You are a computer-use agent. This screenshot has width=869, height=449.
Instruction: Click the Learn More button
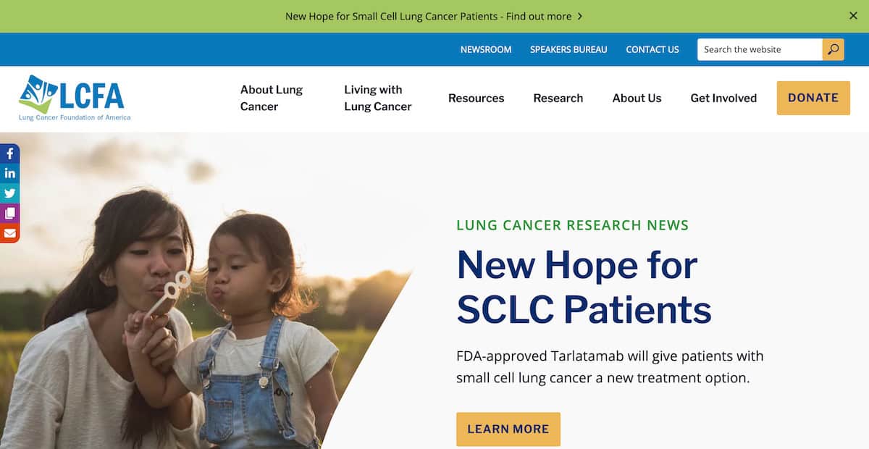[x=508, y=429]
